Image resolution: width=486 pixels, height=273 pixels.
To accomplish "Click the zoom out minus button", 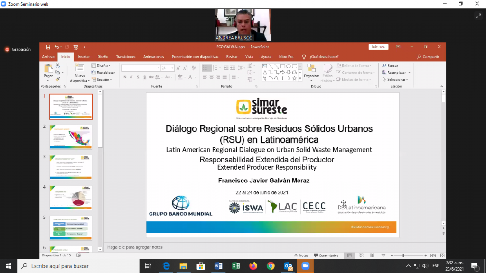I will 392,255.
